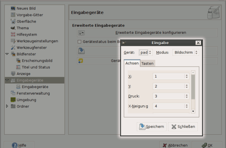The image size is (226, 148).
Task: Open the Y axis dropdown value 2
Action: tap(171, 86)
